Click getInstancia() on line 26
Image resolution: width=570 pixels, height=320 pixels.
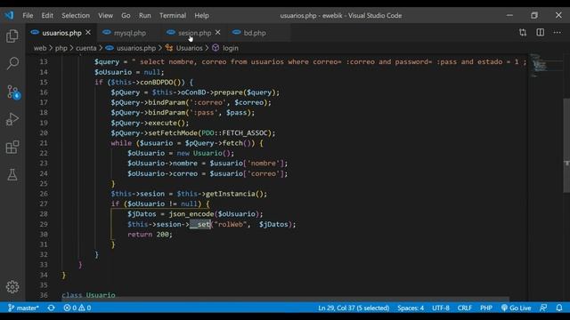click(x=236, y=194)
